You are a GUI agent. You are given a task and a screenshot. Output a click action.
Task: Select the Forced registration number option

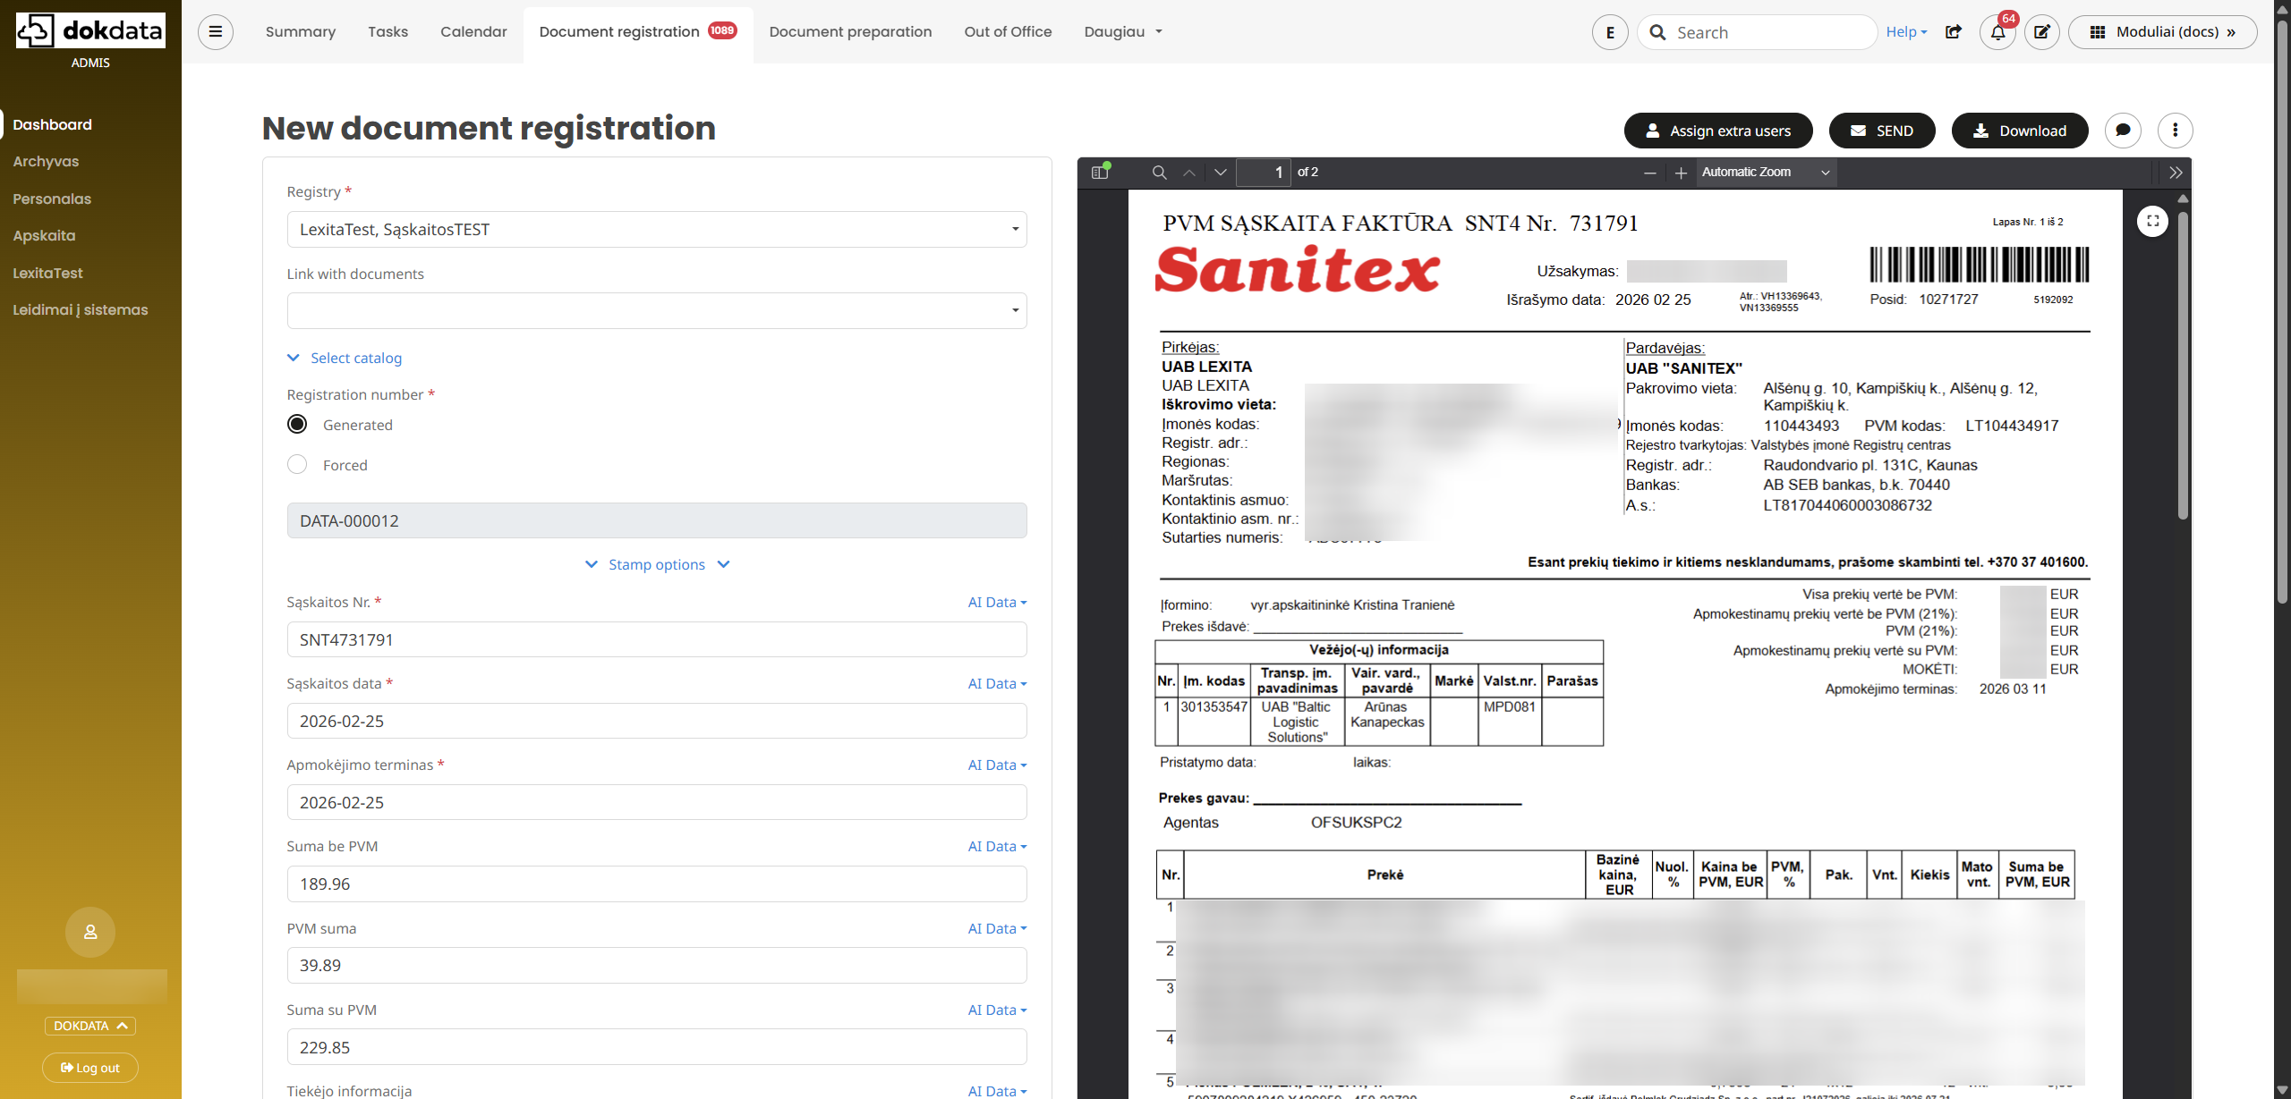297,464
